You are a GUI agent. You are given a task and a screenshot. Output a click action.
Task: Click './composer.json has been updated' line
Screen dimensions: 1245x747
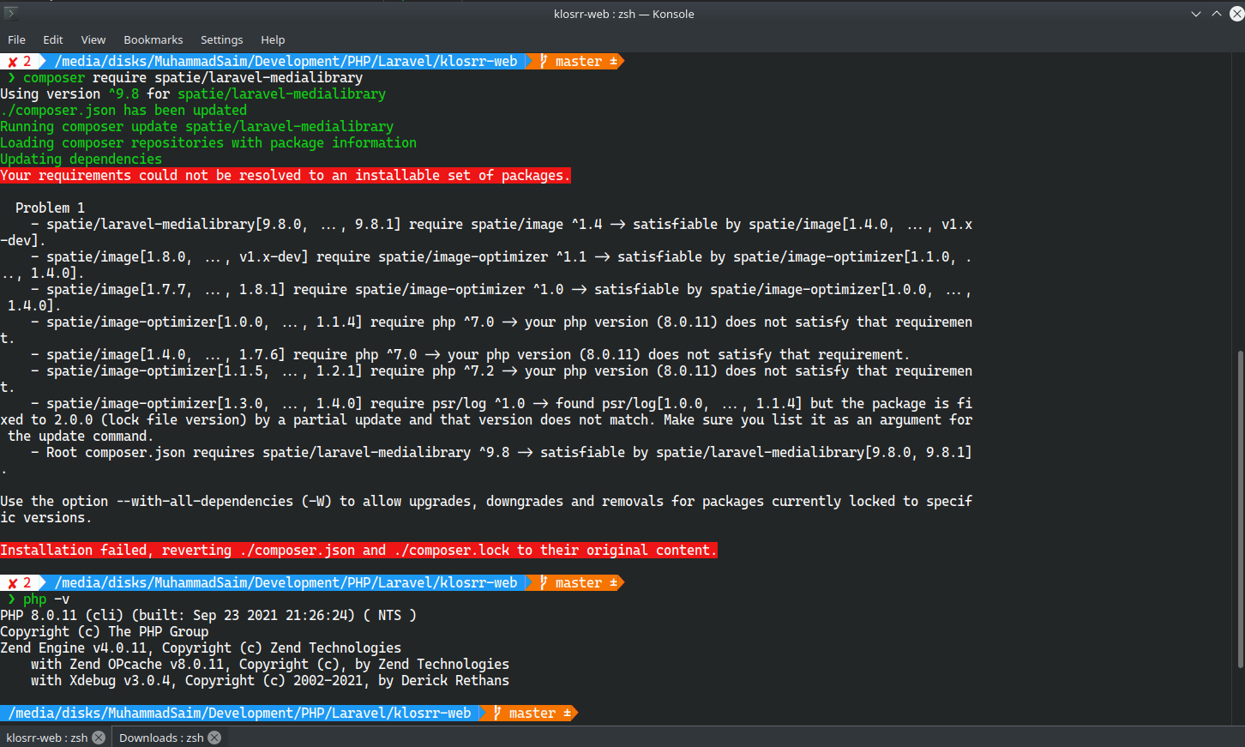pyautogui.click(x=123, y=110)
